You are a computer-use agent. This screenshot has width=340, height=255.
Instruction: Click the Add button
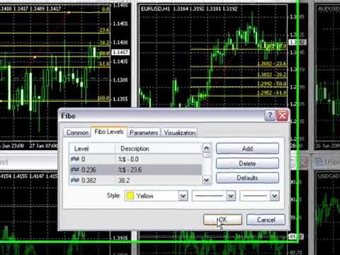coord(247,149)
